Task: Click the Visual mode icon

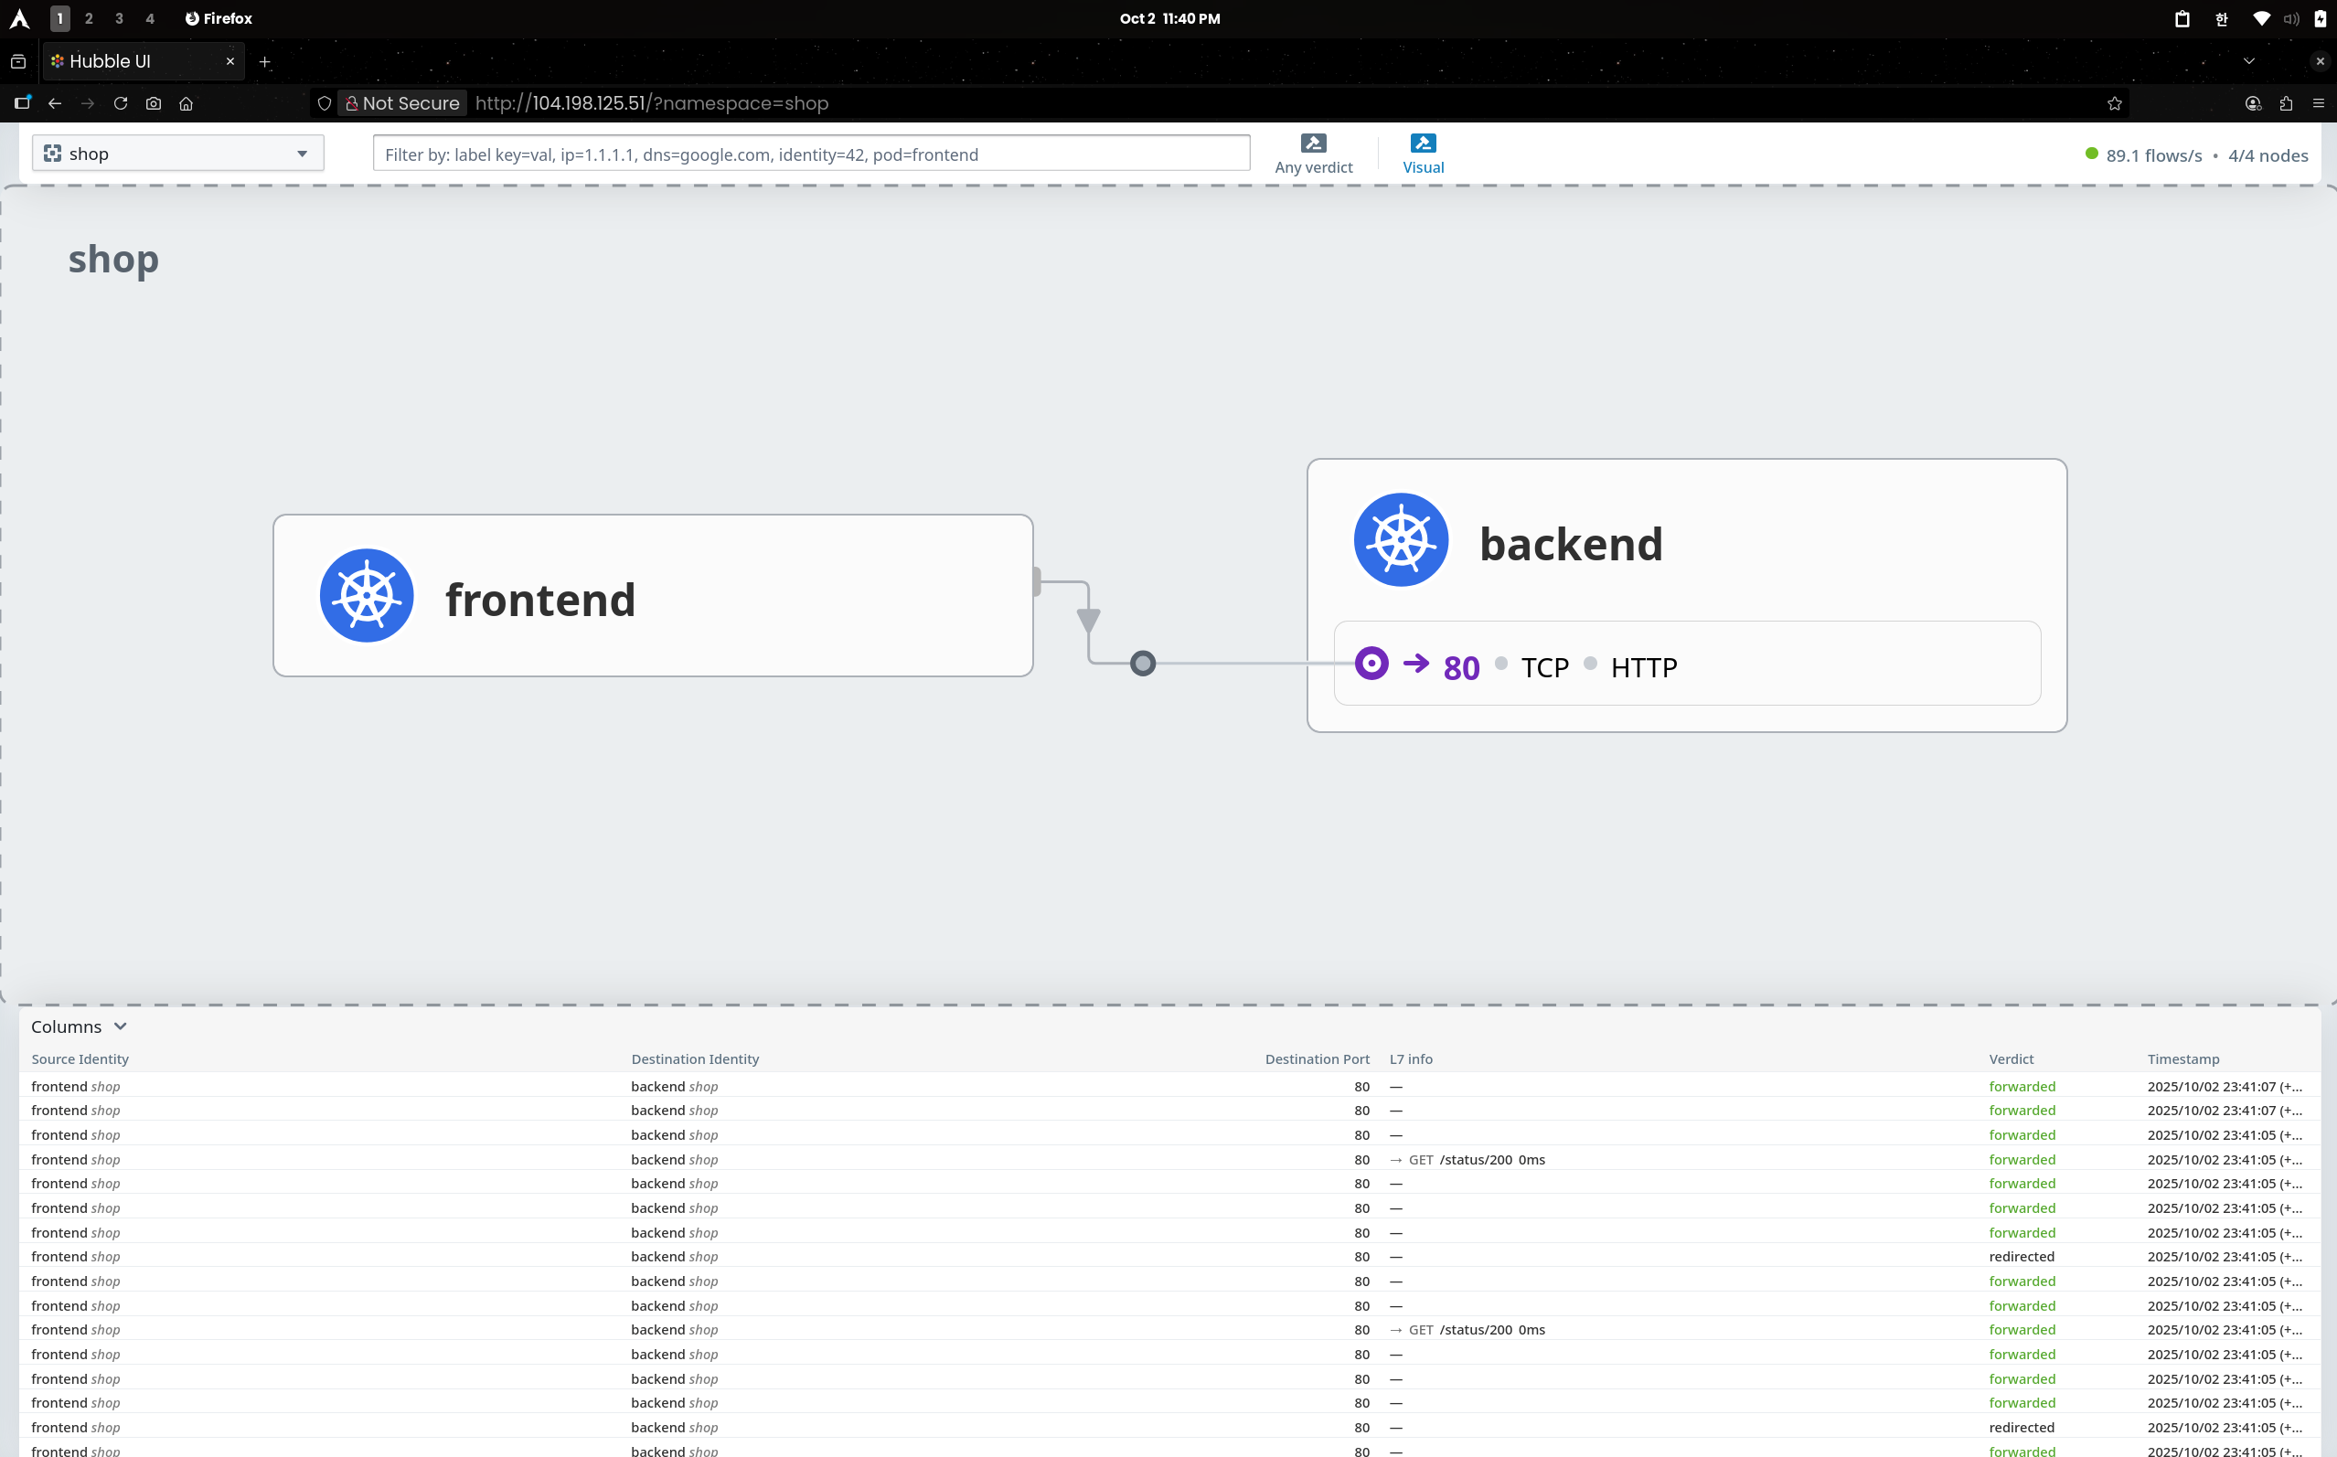Action: click(1423, 144)
